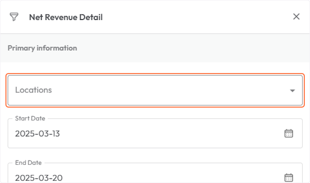
Task: Click the dropdown arrow in the Locations field
Action: pyautogui.click(x=292, y=91)
